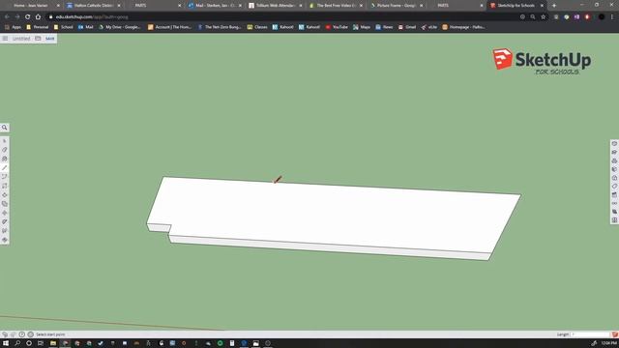
Task: Click the browser home button
Action: click(x=38, y=17)
